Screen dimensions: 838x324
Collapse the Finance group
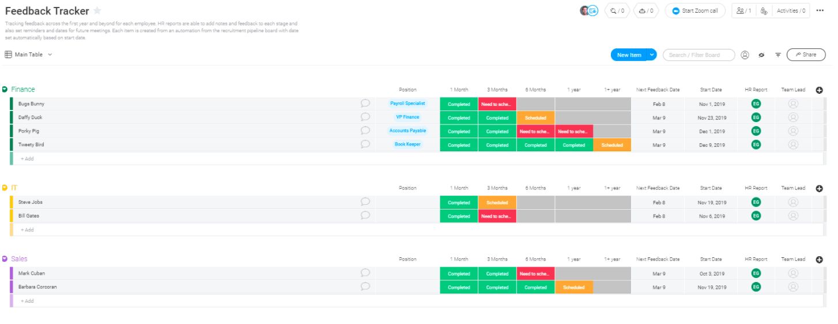coord(5,89)
